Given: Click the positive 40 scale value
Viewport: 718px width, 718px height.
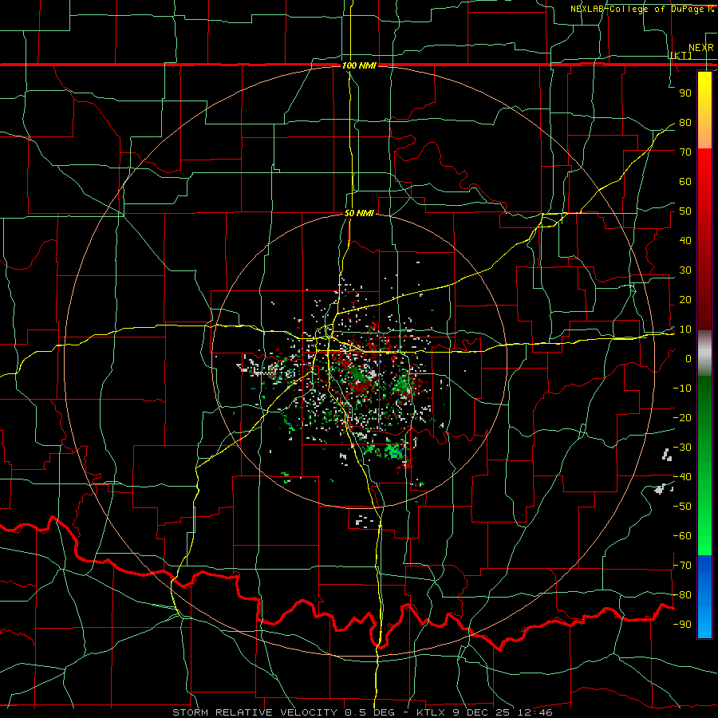Looking at the screenshot, I should point(685,241).
